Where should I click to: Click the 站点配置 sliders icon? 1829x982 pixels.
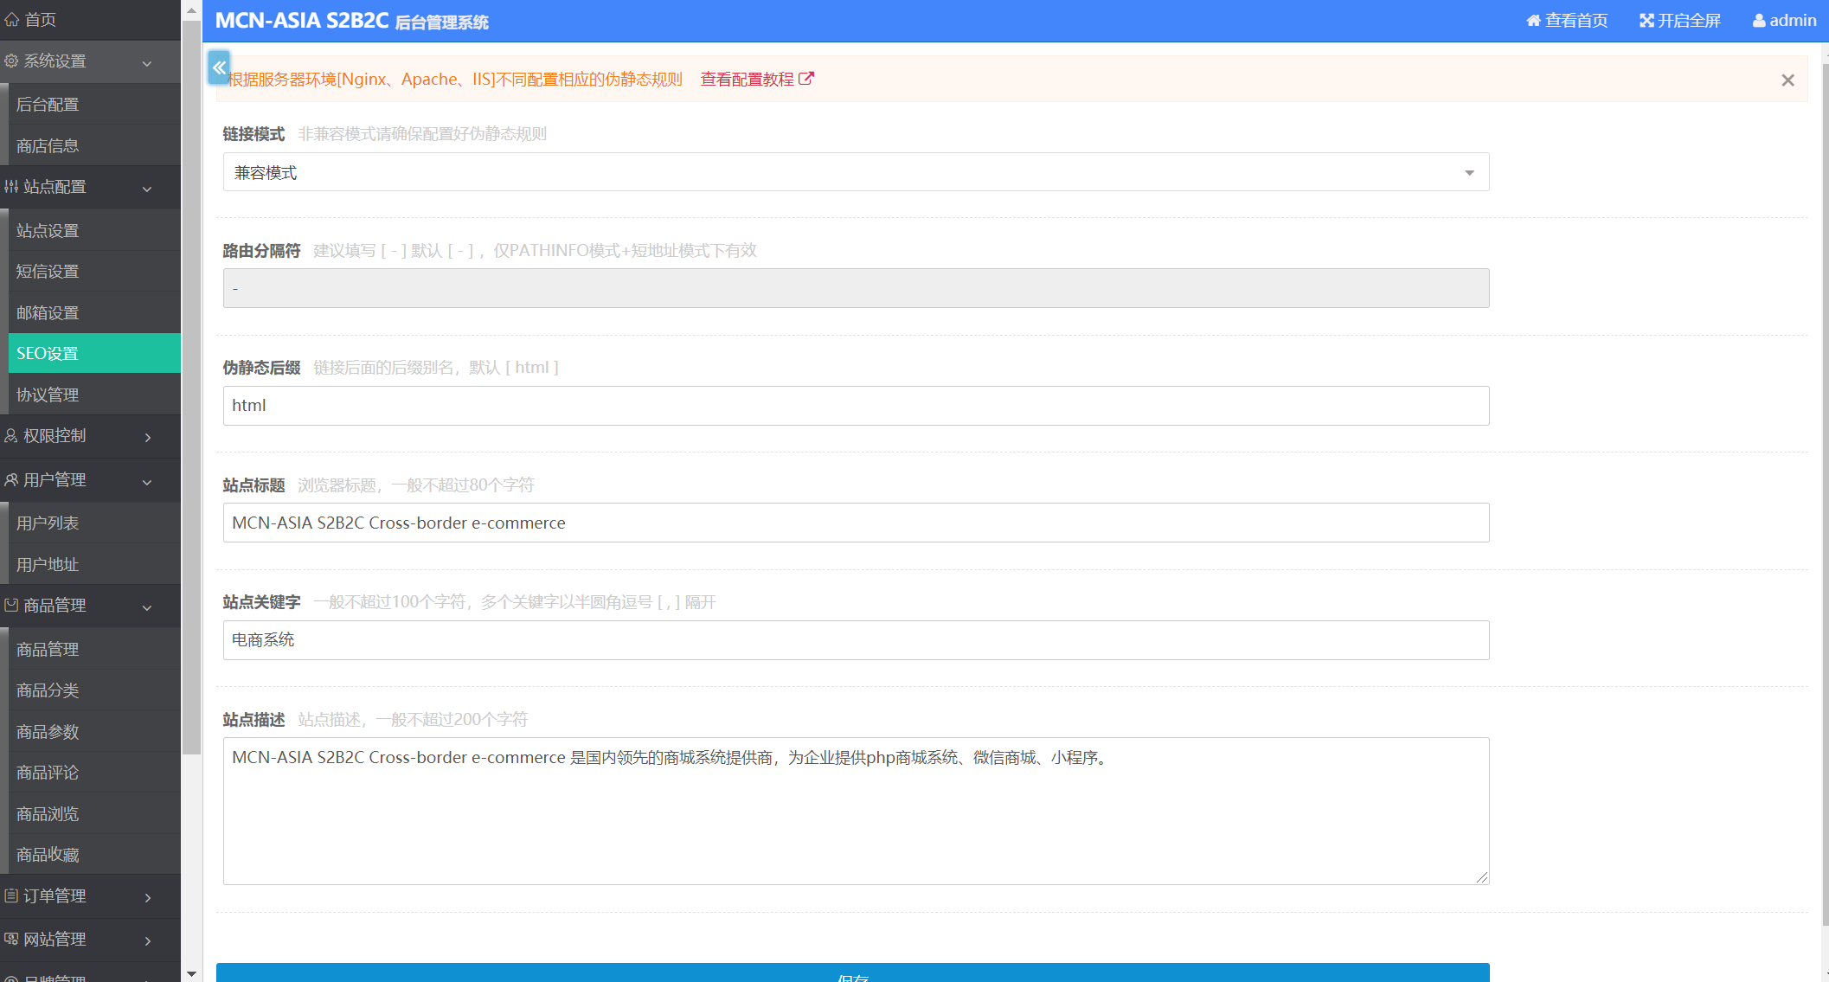[12, 187]
